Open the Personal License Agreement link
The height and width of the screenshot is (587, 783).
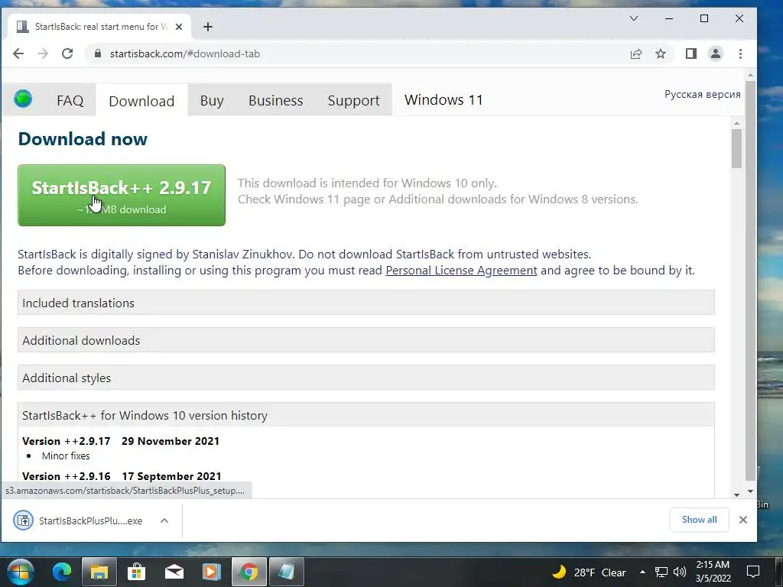[461, 270]
